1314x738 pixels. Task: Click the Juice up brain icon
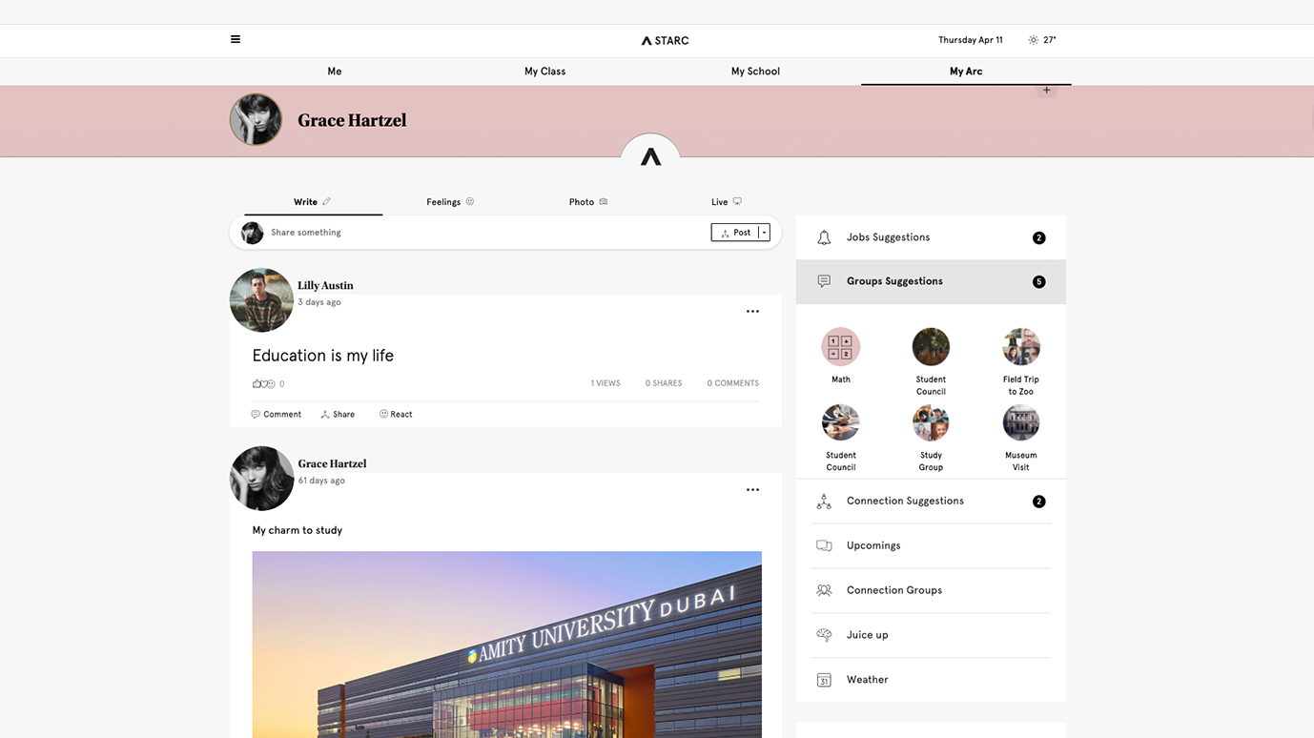(824, 635)
